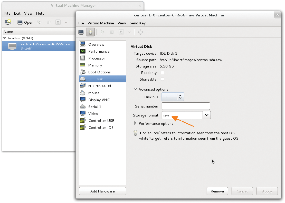Expand the Performance options section

tap(135, 123)
